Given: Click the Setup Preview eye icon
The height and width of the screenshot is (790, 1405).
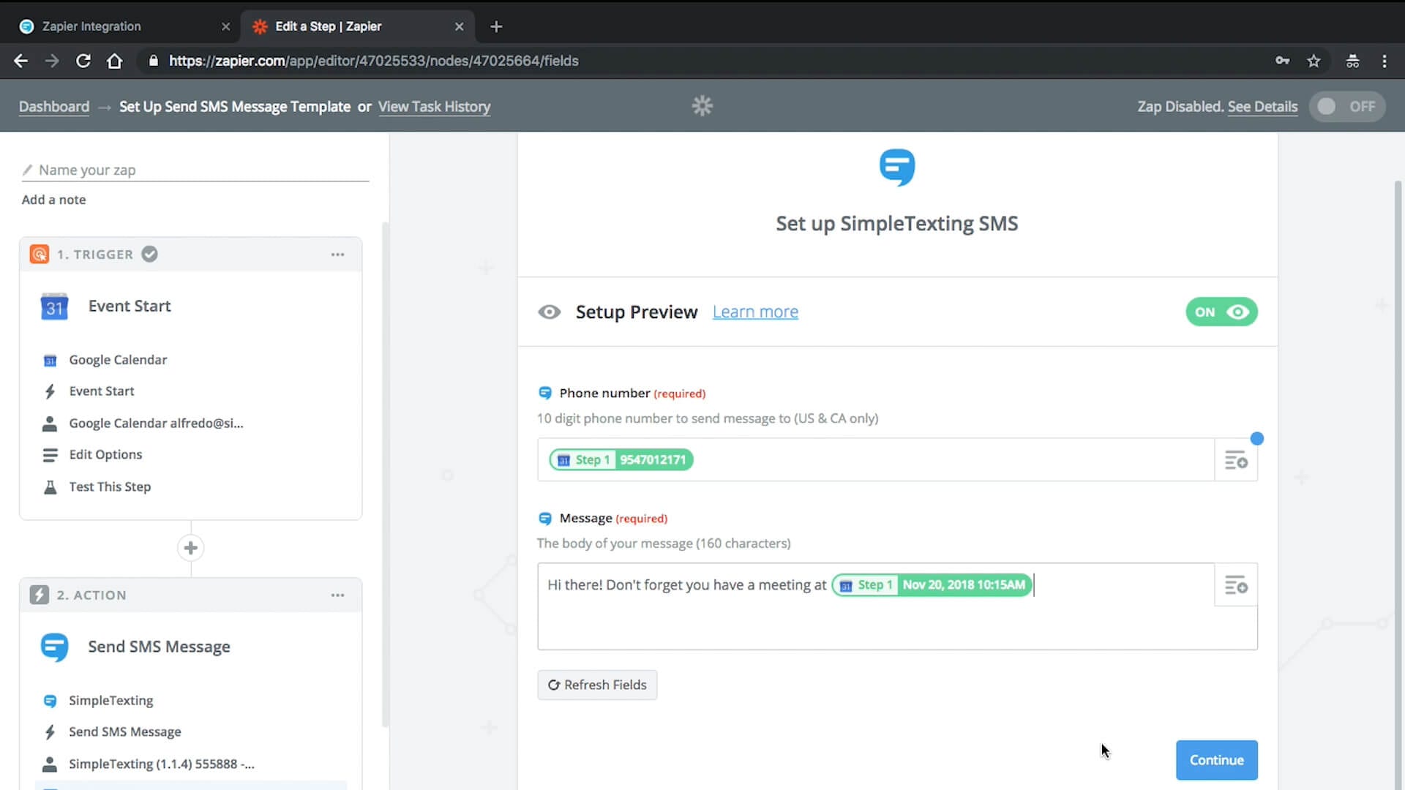Looking at the screenshot, I should click(x=549, y=312).
